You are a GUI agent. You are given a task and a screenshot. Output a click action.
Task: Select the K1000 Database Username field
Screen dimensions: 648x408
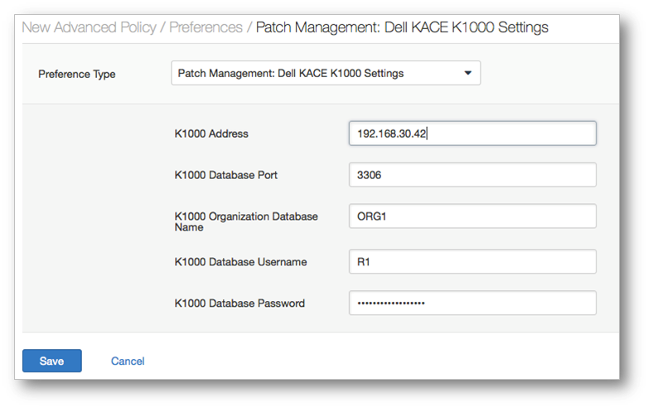point(472,262)
